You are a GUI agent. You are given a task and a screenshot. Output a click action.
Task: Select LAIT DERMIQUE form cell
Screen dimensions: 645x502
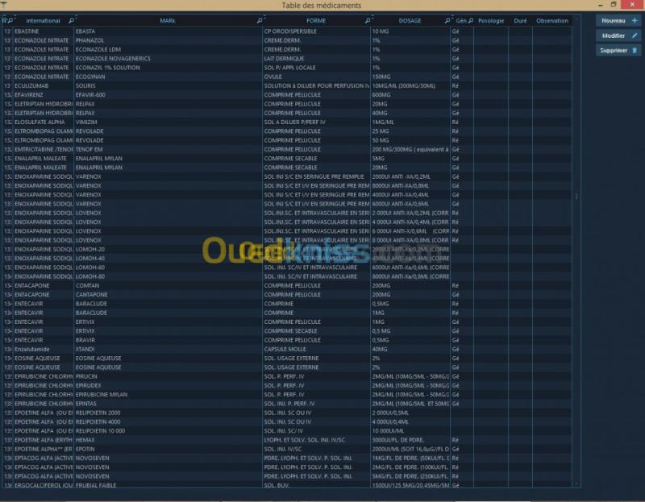[x=316, y=58]
